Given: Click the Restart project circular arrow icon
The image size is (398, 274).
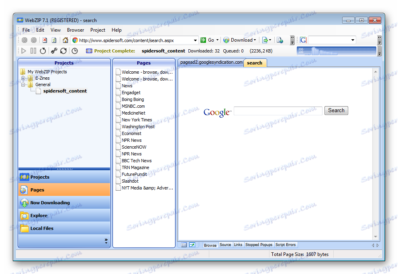Looking at the screenshot, I should pos(43,51).
